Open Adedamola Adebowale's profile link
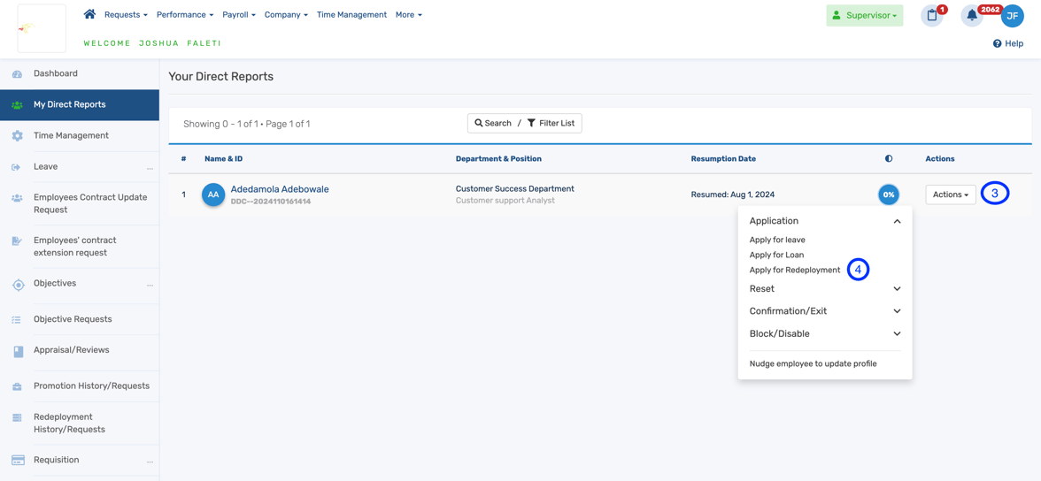1041x481 pixels. [280, 189]
